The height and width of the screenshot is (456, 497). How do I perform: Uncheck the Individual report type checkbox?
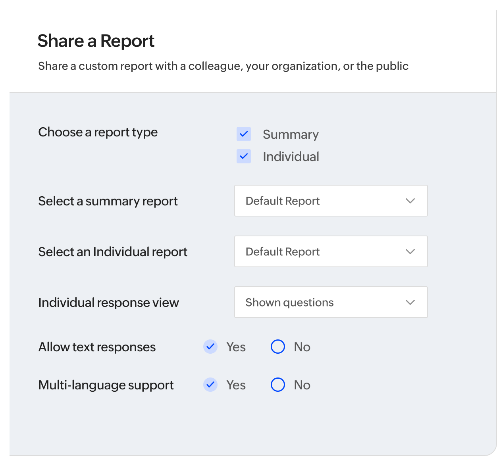244,156
